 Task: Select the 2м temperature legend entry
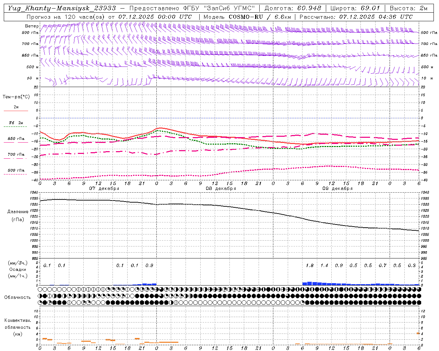click(16, 107)
